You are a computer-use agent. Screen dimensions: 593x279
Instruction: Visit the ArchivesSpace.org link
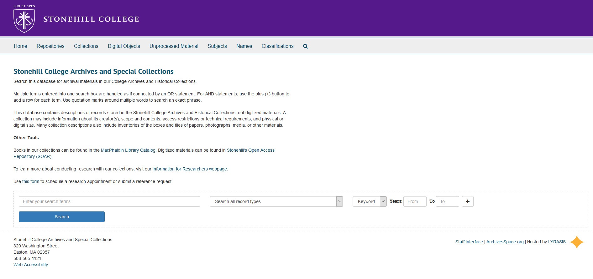tap(505, 242)
